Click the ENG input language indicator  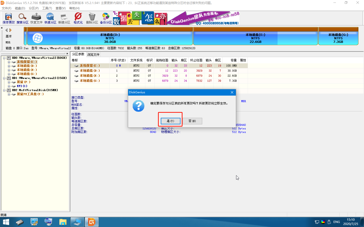tap(337, 222)
